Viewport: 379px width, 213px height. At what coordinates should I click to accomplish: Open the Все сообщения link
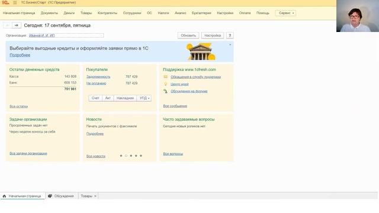pyautogui.click(x=175, y=106)
